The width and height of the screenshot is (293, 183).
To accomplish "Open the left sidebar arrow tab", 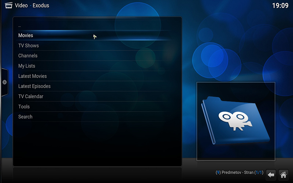I will 4,82.
